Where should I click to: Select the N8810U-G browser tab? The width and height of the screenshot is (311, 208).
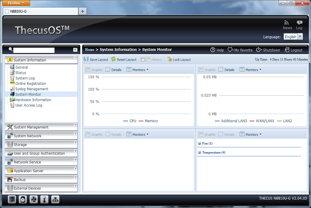click(41, 11)
